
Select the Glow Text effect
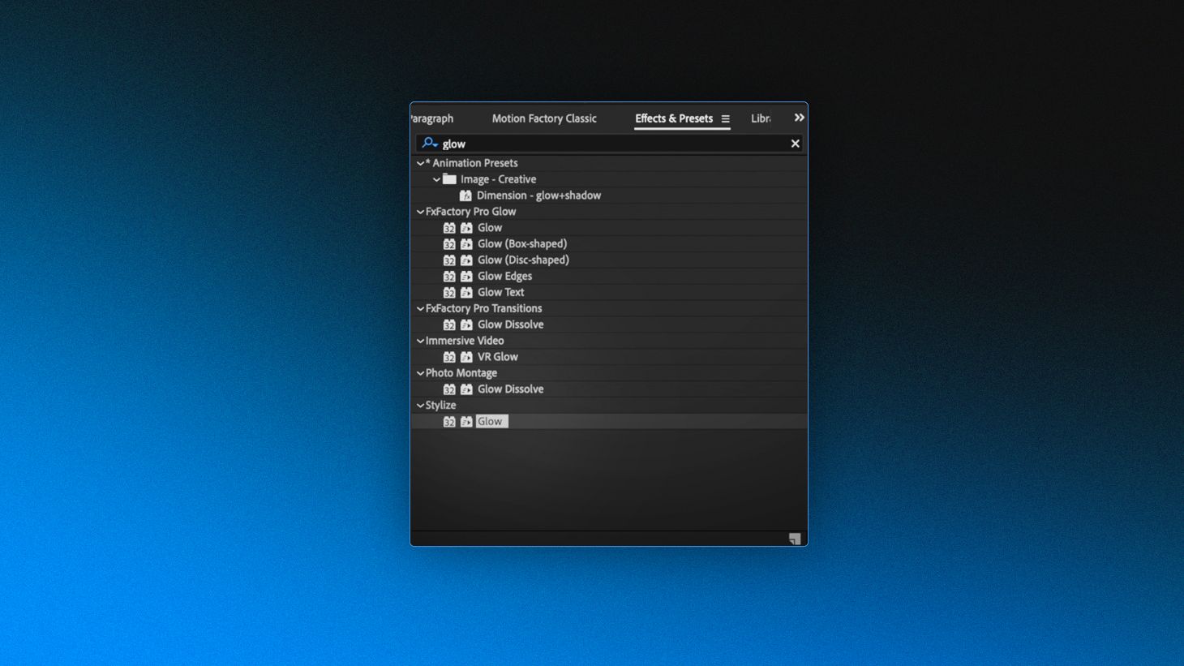tap(500, 293)
